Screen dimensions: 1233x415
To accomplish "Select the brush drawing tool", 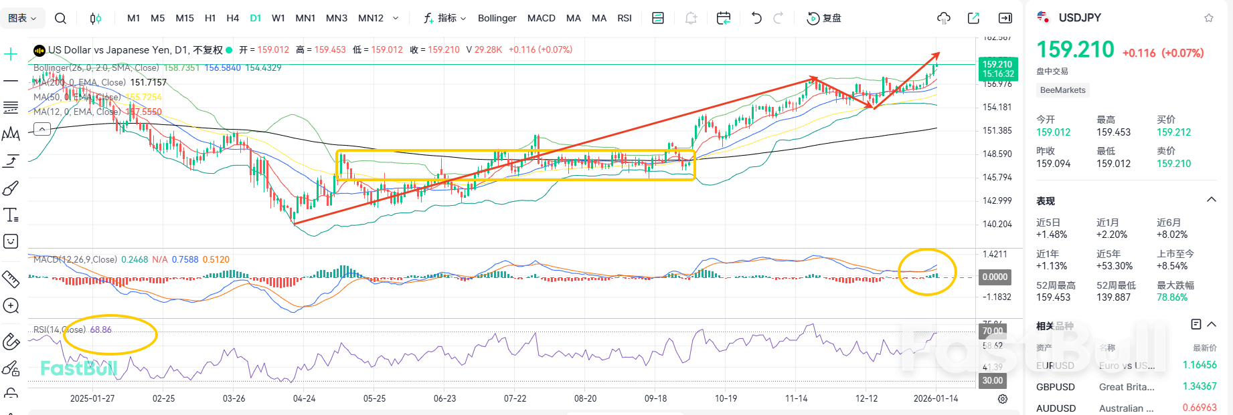I will click(x=11, y=188).
